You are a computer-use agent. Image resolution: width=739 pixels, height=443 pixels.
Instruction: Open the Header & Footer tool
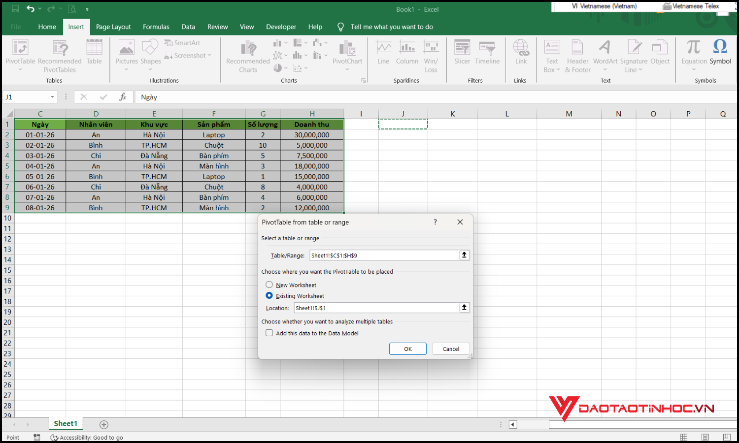[x=577, y=55]
